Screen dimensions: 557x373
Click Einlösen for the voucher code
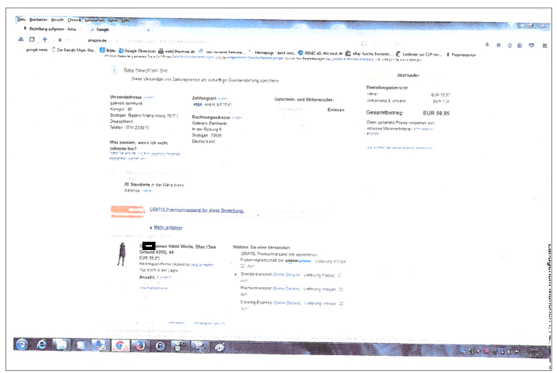(x=336, y=110)
